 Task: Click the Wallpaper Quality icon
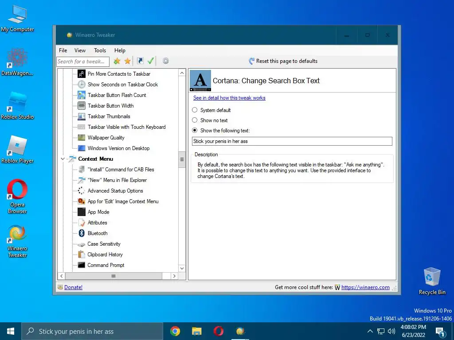(82, 138)
